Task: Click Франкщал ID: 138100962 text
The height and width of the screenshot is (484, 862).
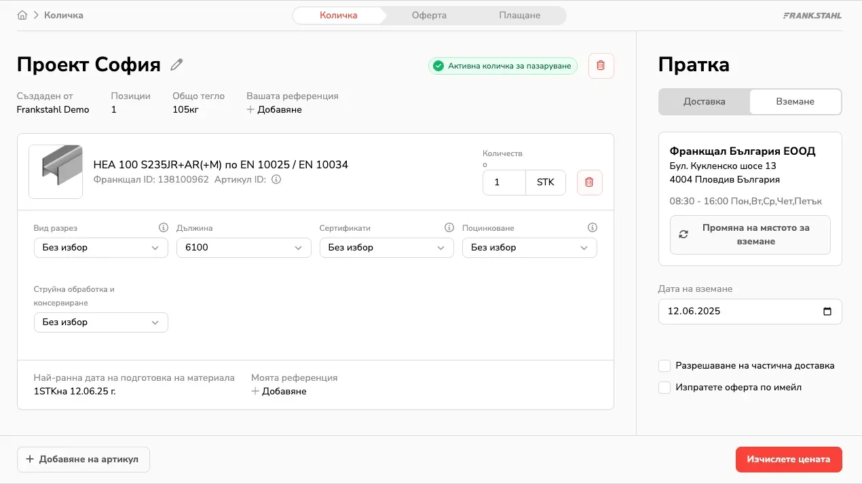Action: click(x=151, y=180)
